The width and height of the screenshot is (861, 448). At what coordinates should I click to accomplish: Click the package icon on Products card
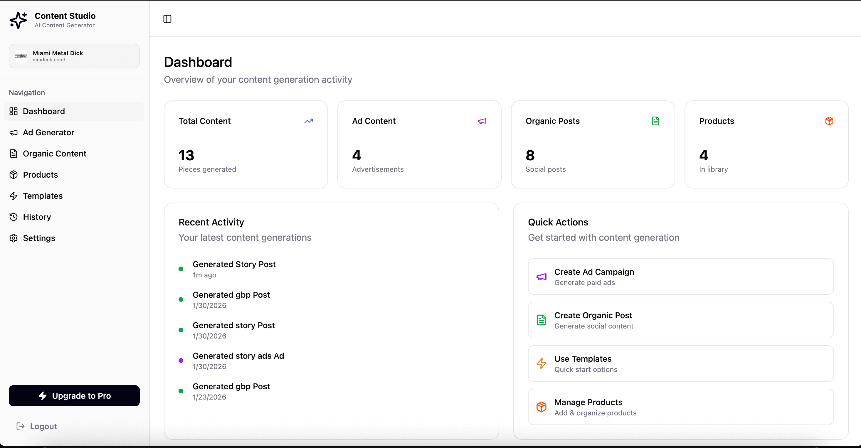829,121
